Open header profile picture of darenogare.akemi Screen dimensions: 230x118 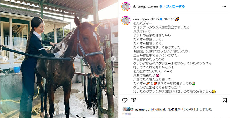coord(126,7)
